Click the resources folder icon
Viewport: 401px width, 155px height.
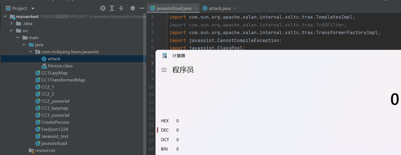click(31, 150)
